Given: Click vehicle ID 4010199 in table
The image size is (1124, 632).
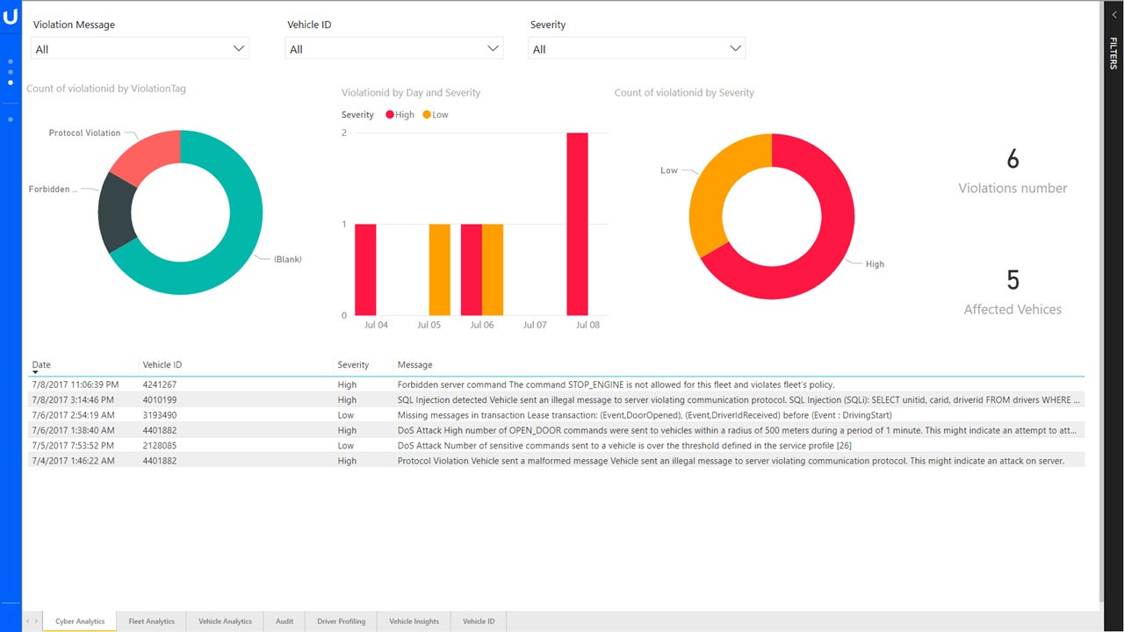Looking at the screenshot, I should click(160, 399).
